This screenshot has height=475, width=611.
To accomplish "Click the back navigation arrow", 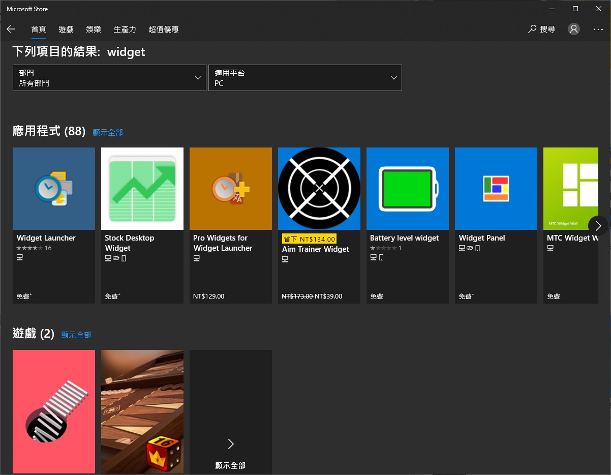I will pyautogui.click(x=11, y=29).
